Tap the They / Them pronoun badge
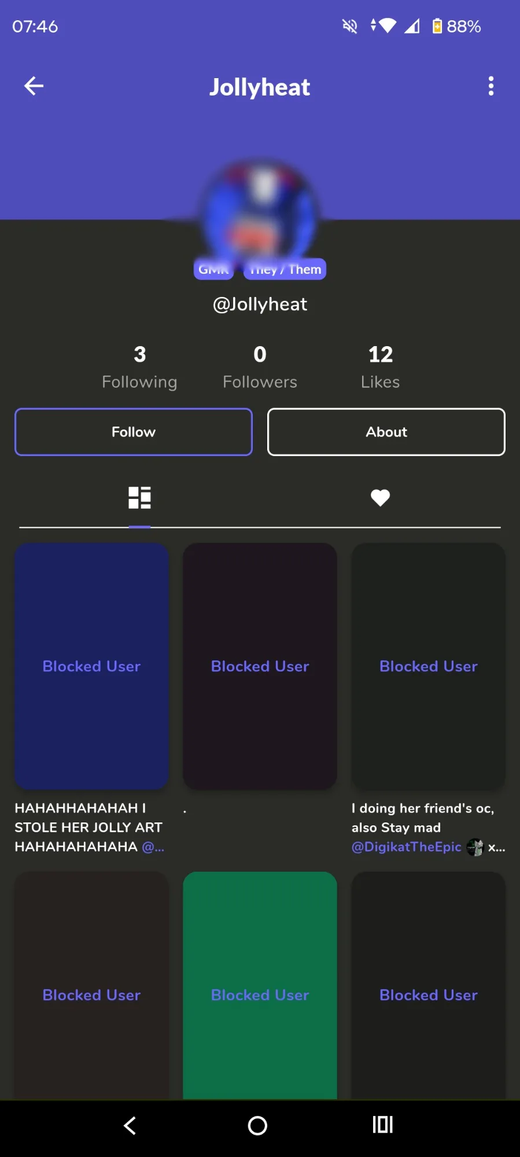This screenshot has width=520, height=1157. tap(285, 270)
